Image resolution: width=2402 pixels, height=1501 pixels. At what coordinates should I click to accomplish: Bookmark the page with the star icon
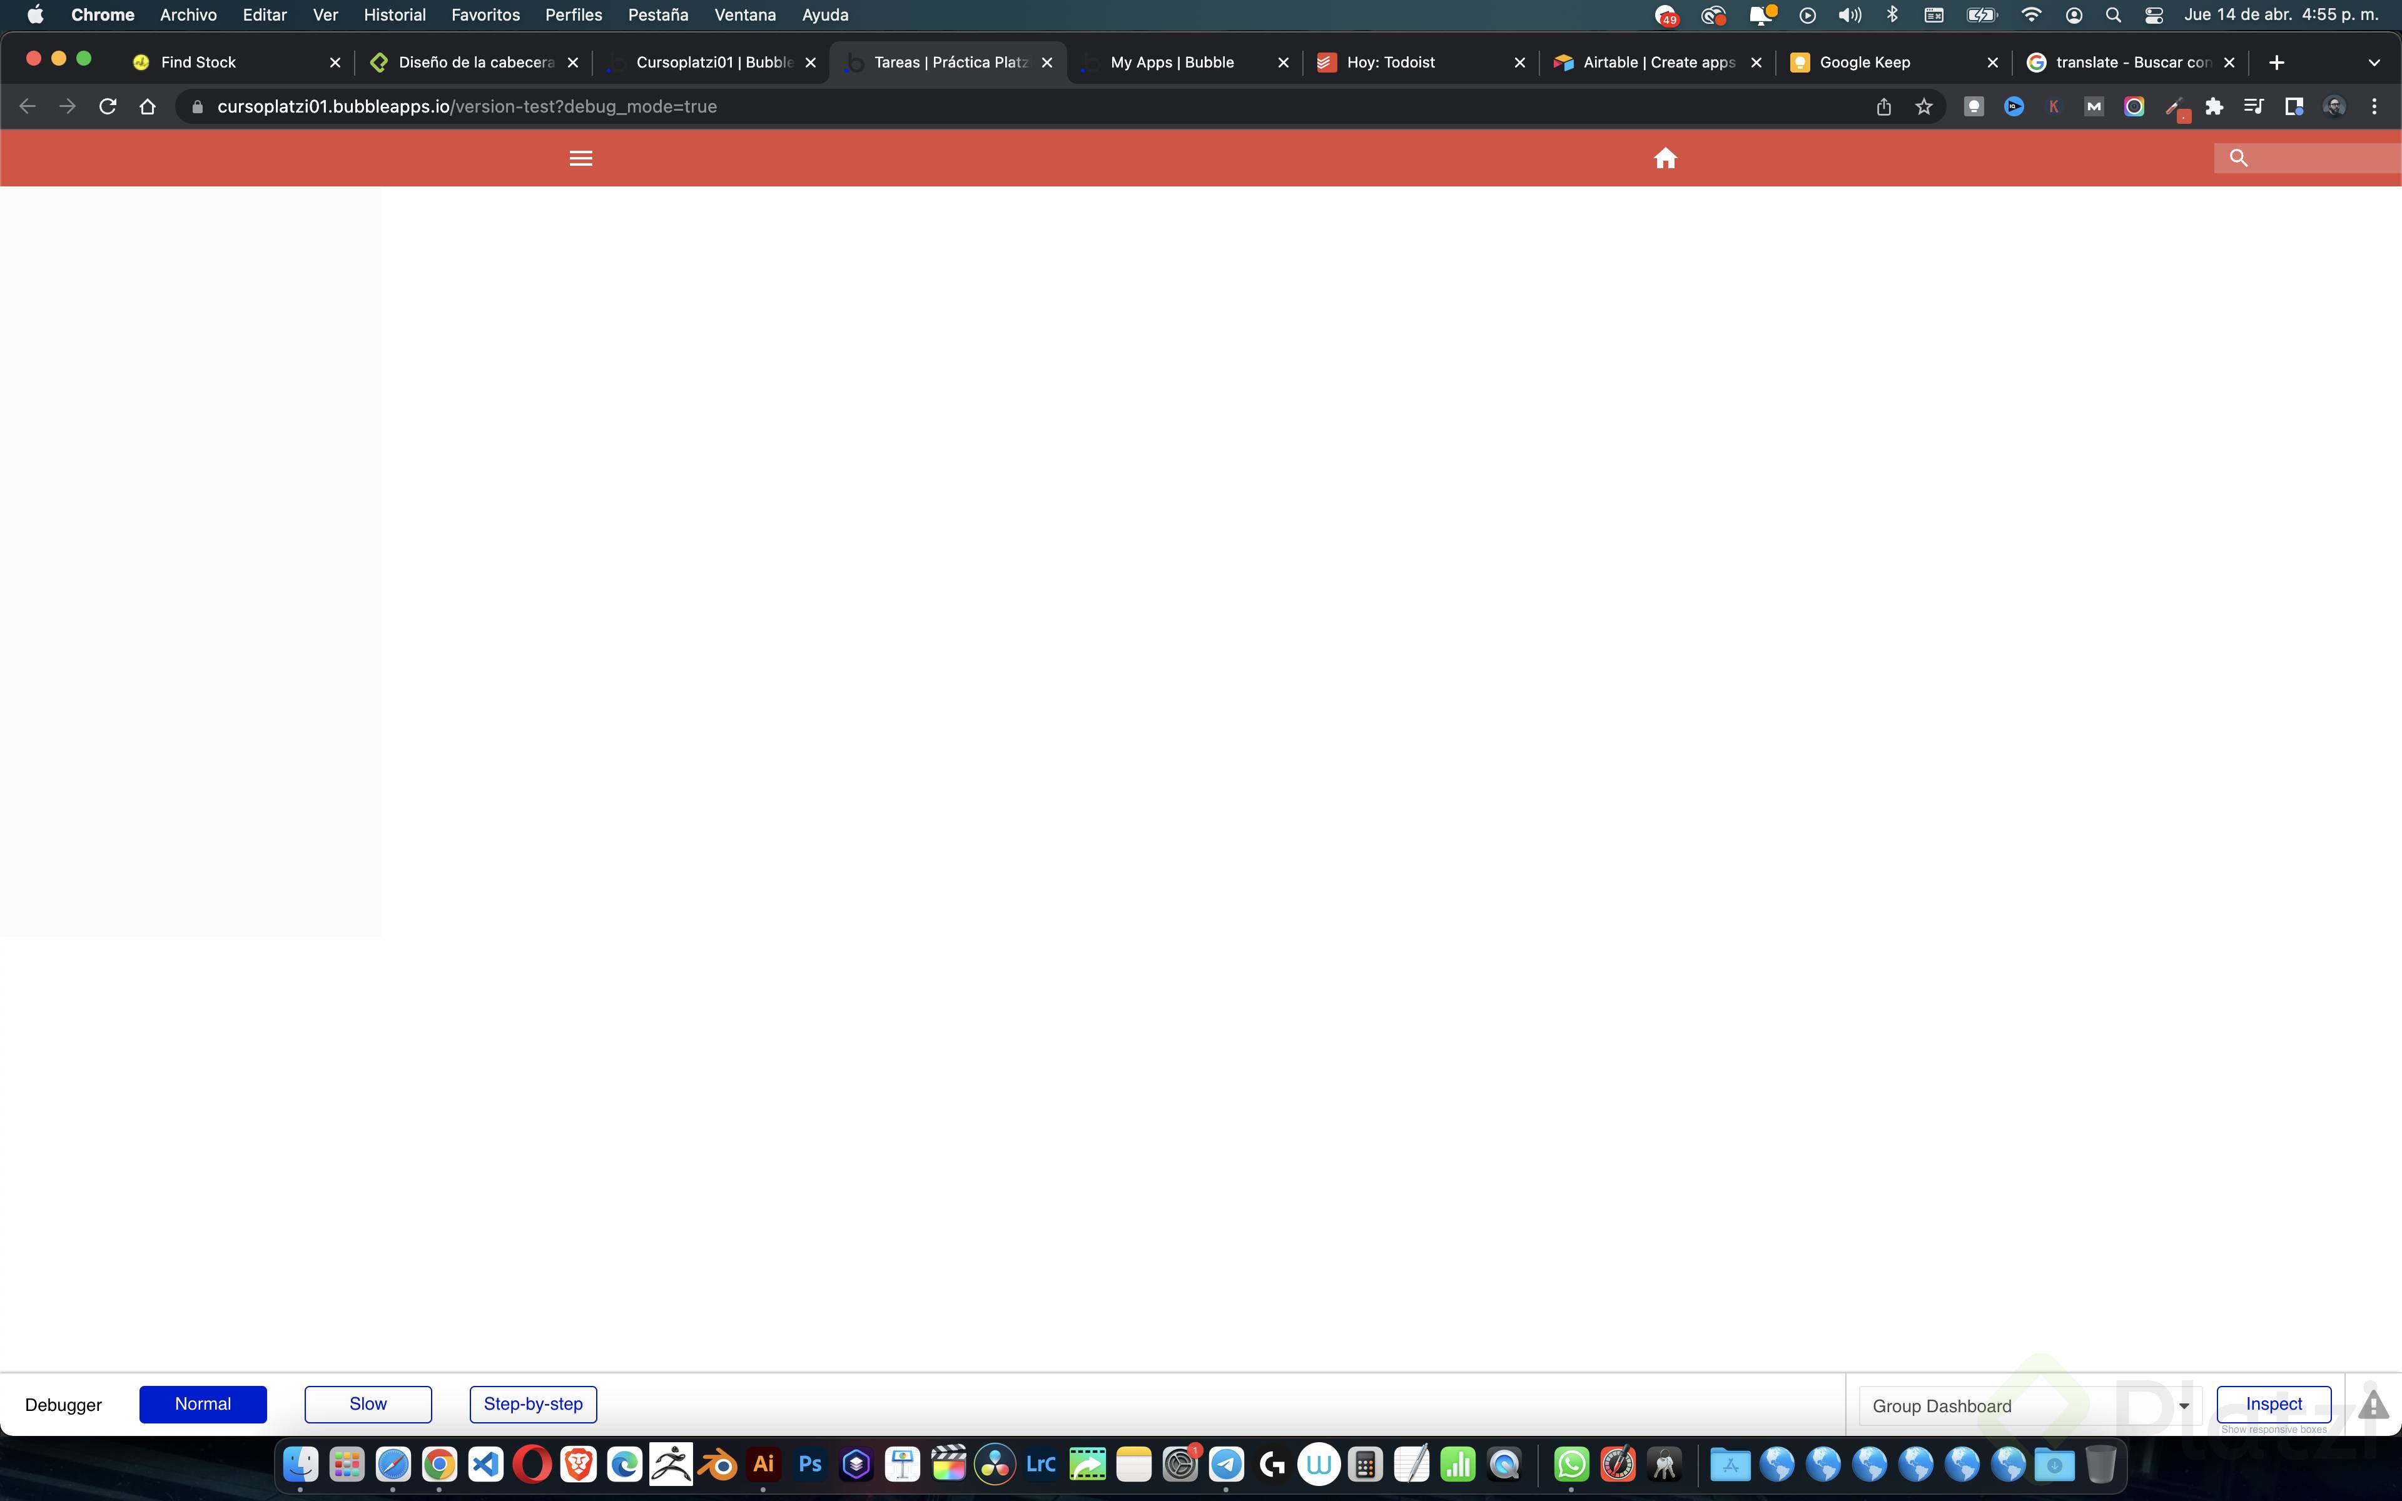tap(1923, 106)
